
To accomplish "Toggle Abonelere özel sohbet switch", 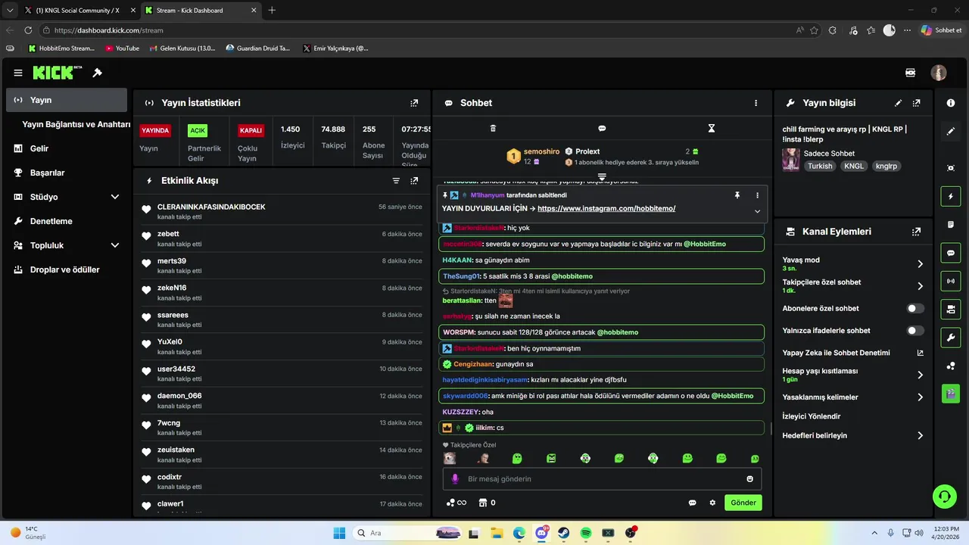I will coord(915,309).
